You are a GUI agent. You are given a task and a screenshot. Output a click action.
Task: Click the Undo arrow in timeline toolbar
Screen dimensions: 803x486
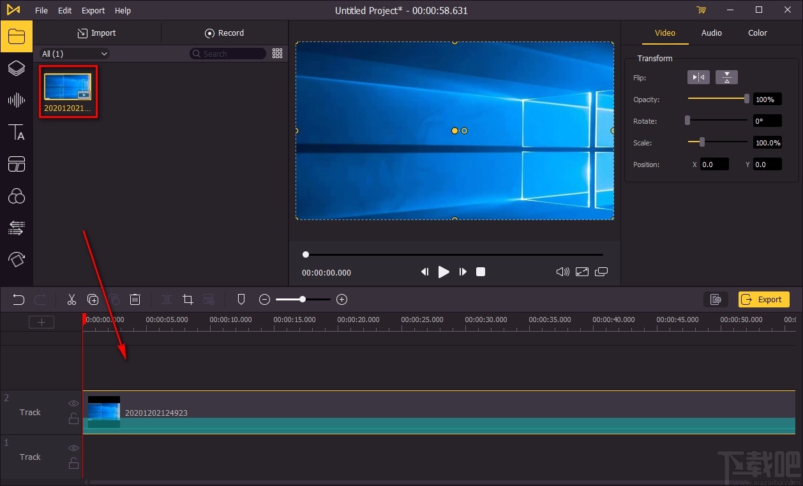(x=19, y=299)
